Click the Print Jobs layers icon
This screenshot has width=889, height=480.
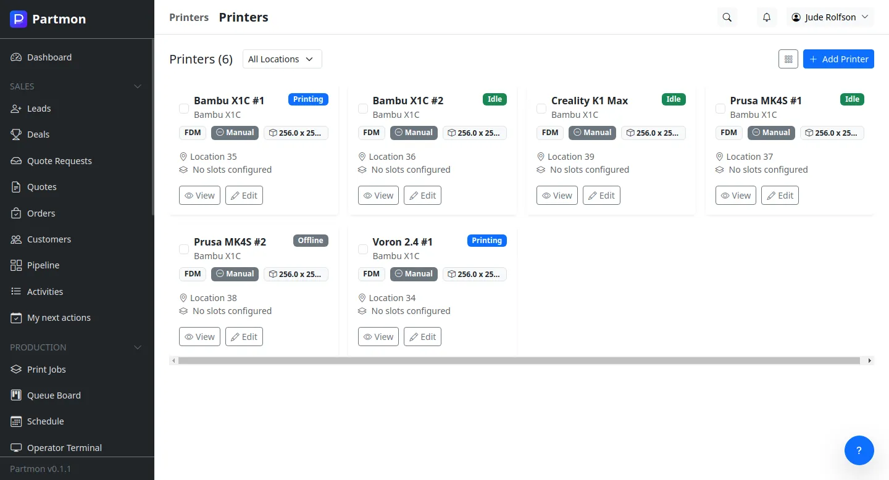[x=16, y=370]
